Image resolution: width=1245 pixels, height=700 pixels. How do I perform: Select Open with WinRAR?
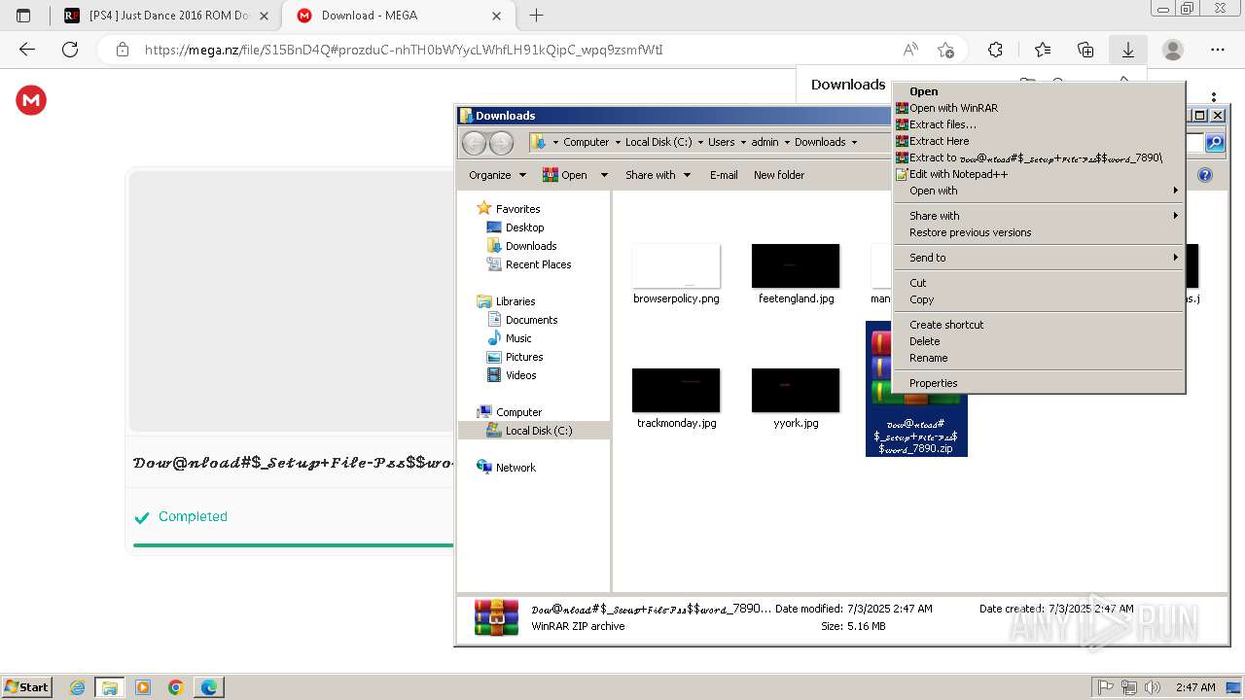pyautogui.click(x=1039, y=108)
